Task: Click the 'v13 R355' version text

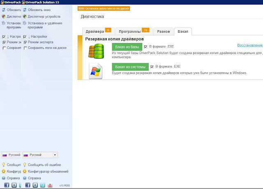Action: [x=65, y=185]
